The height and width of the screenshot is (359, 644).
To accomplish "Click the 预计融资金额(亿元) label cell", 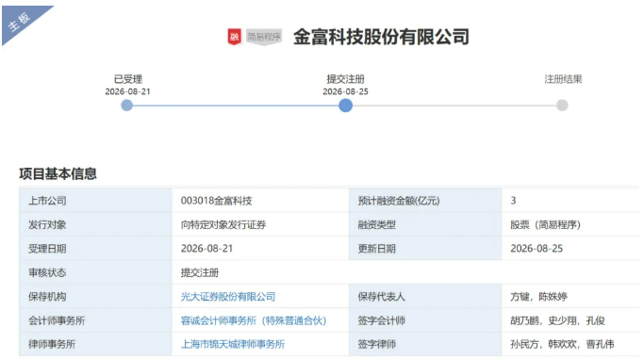I will coord(425,201).
